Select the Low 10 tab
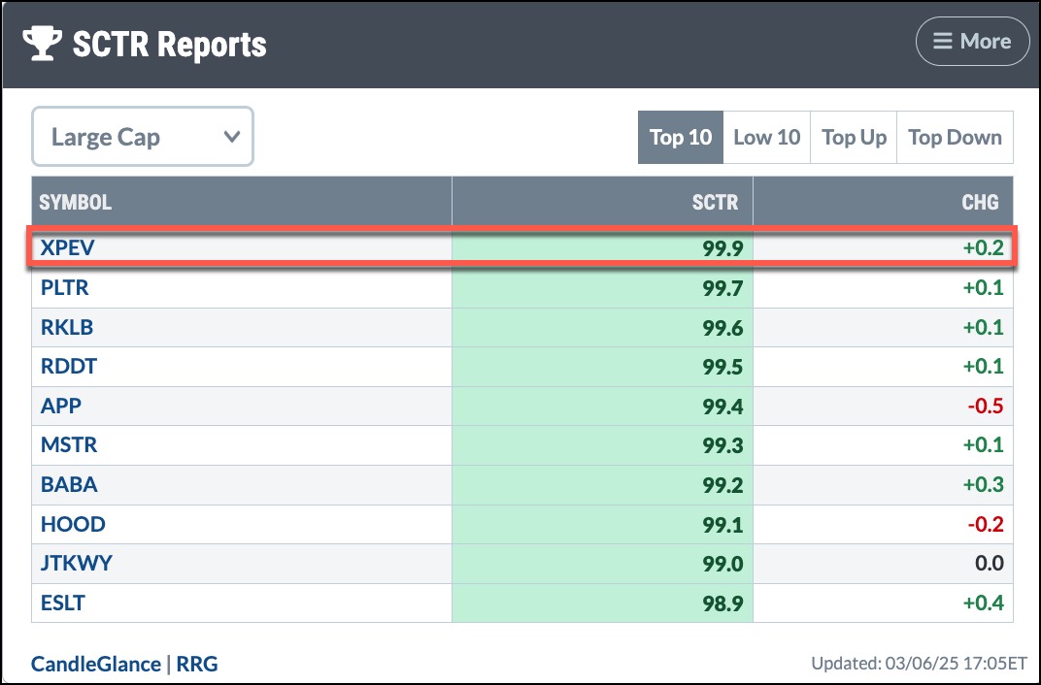The height and width of the screenshot is (685, 1041). coord(766,137)
